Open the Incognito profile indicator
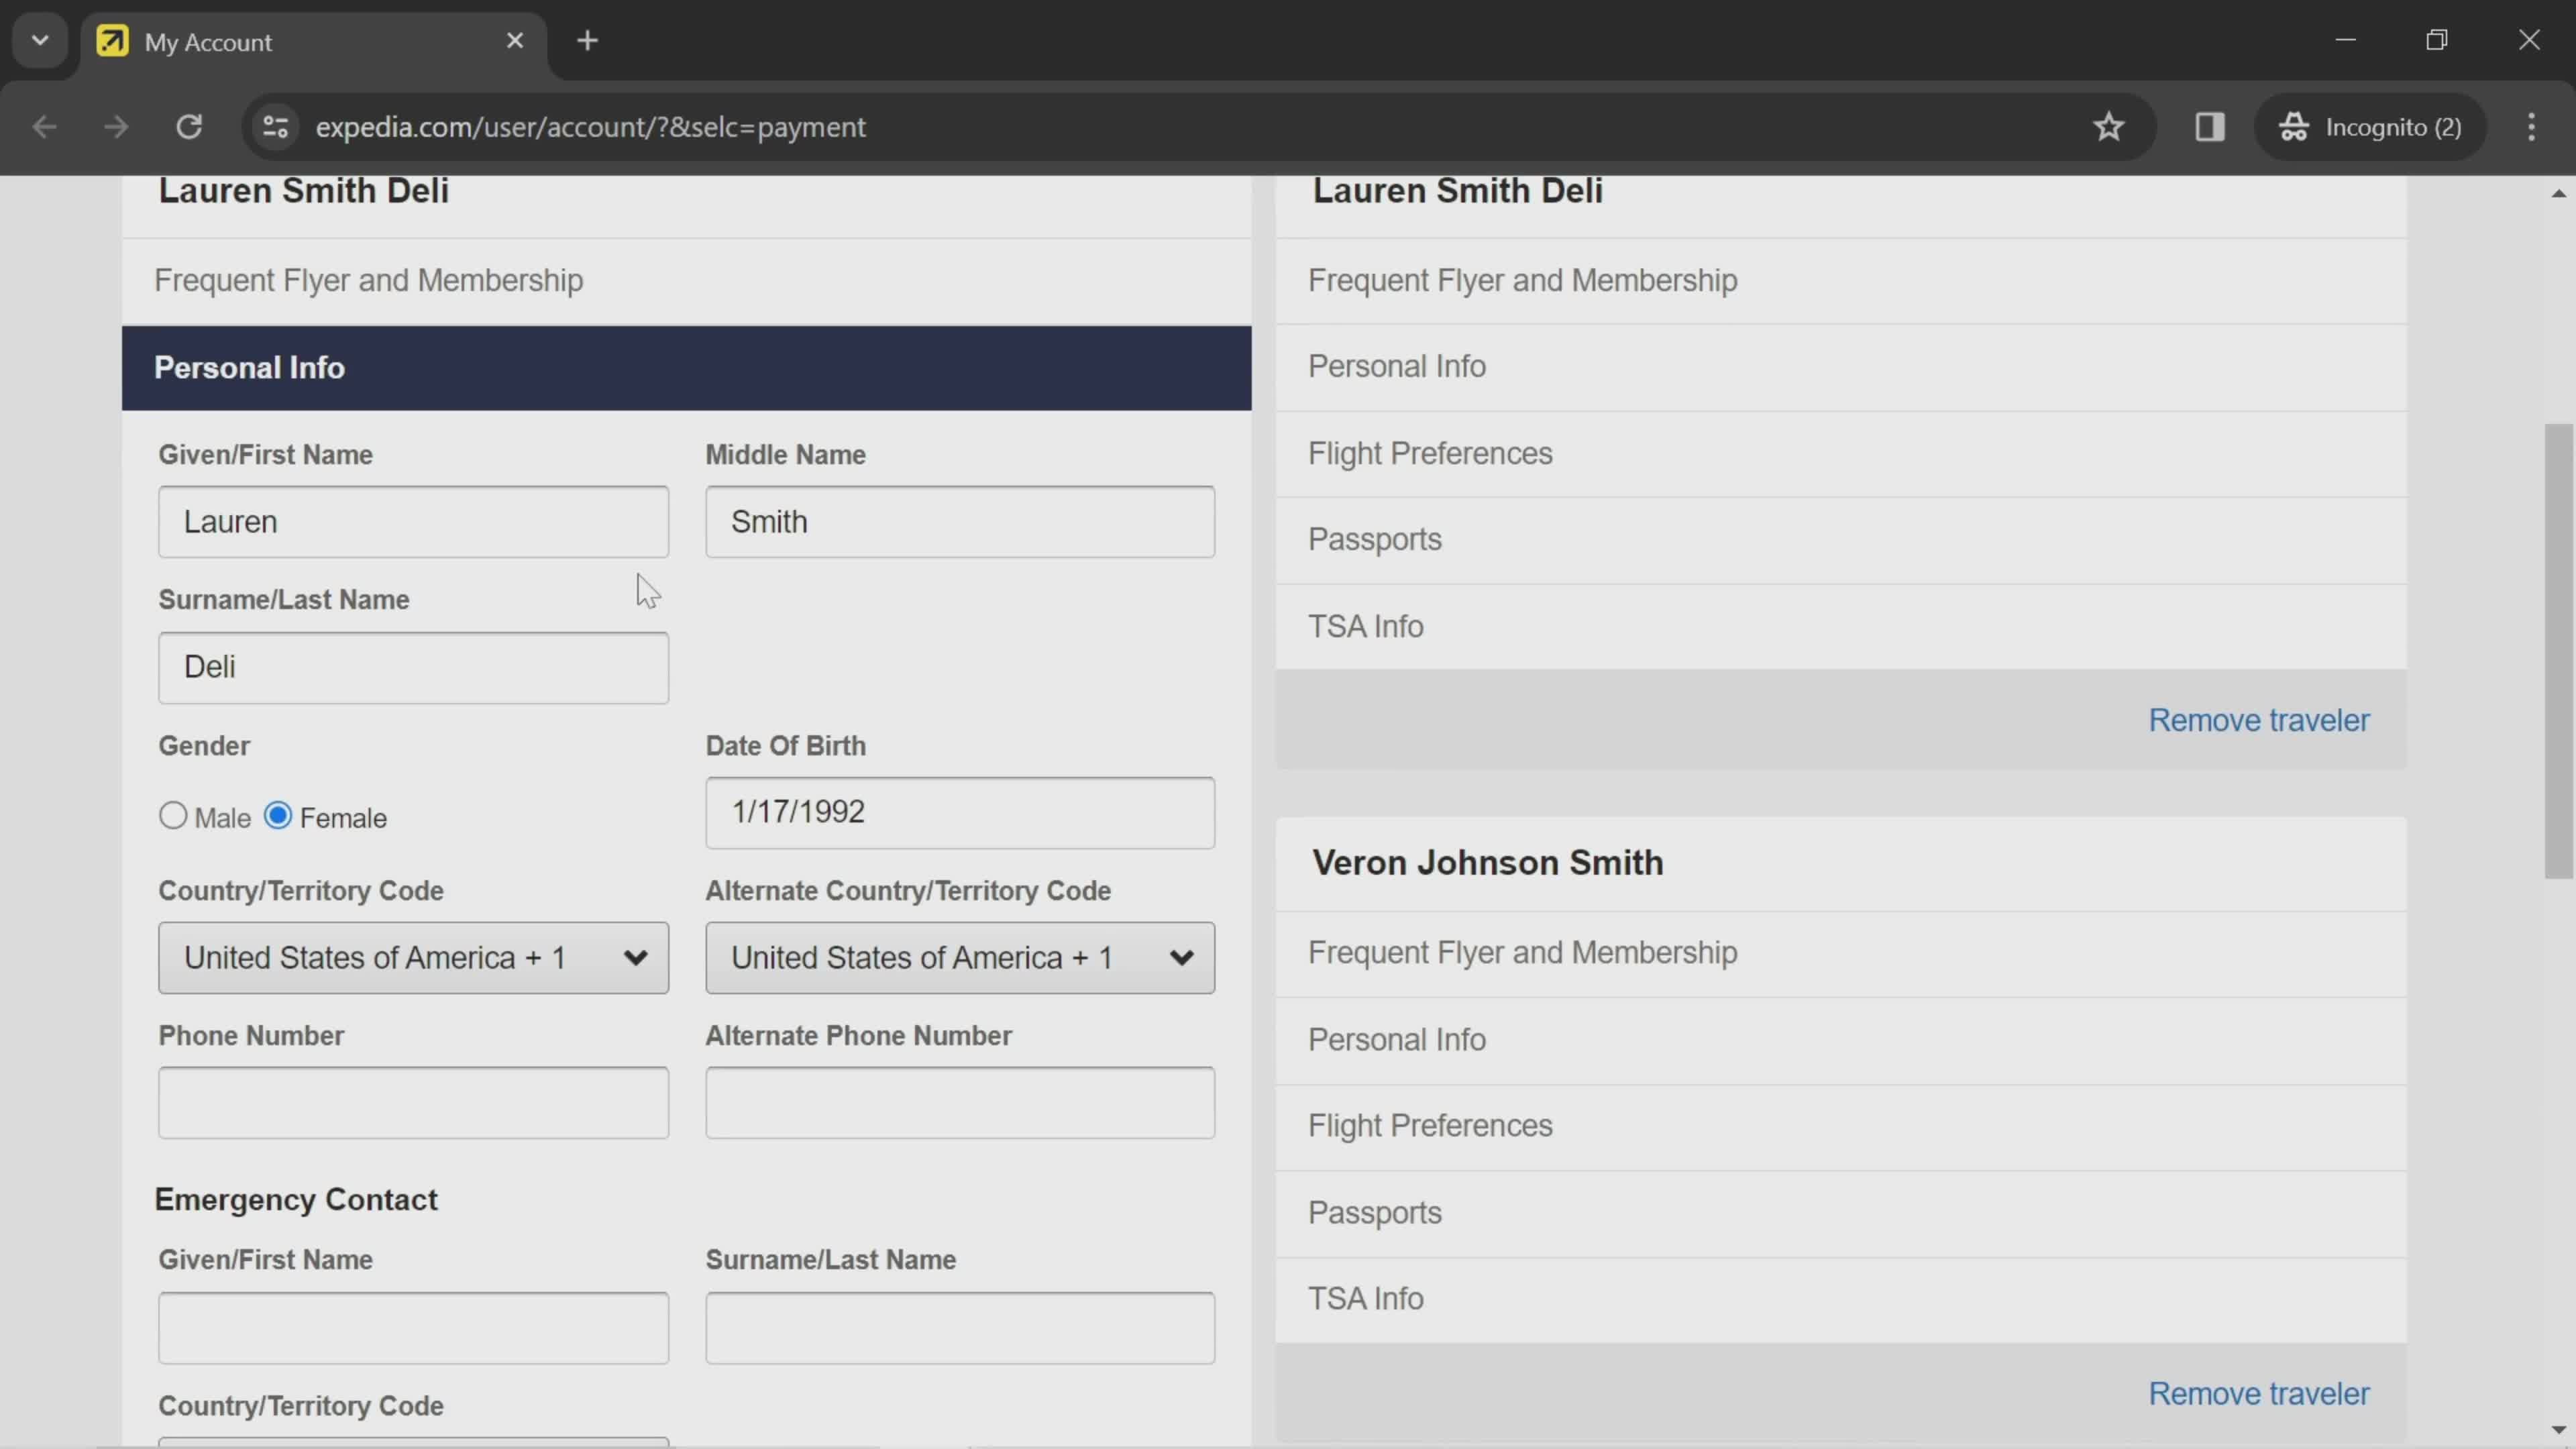The image size is (2576, 1449). pos(2370,127)
